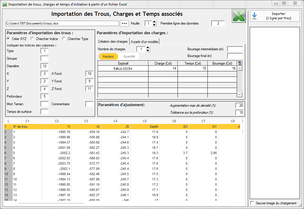Click the Yt cell -2003.75
This screenshot has width=304, height=209.
point(57,163)
